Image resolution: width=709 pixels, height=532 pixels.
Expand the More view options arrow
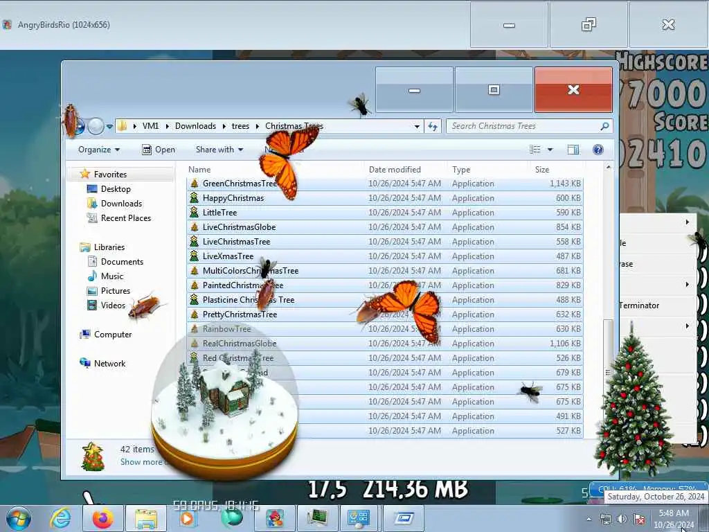pos(550,150)
